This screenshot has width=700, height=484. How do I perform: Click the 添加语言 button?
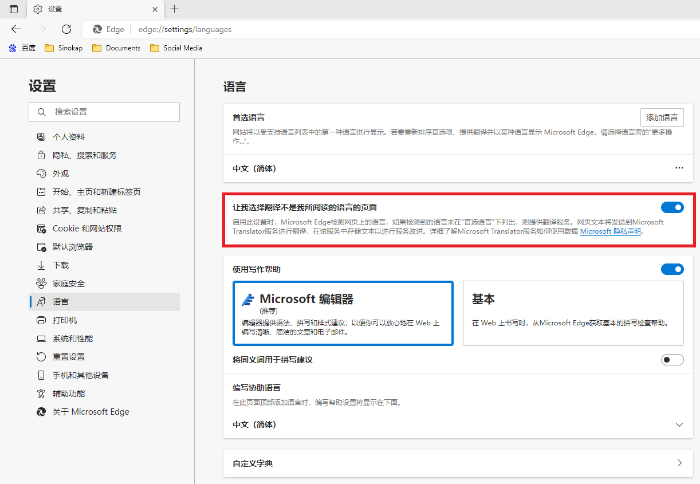(x=662, y=117)
